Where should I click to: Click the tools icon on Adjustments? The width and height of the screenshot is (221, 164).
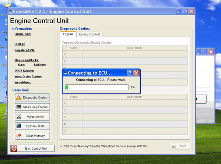click(19, 117)
